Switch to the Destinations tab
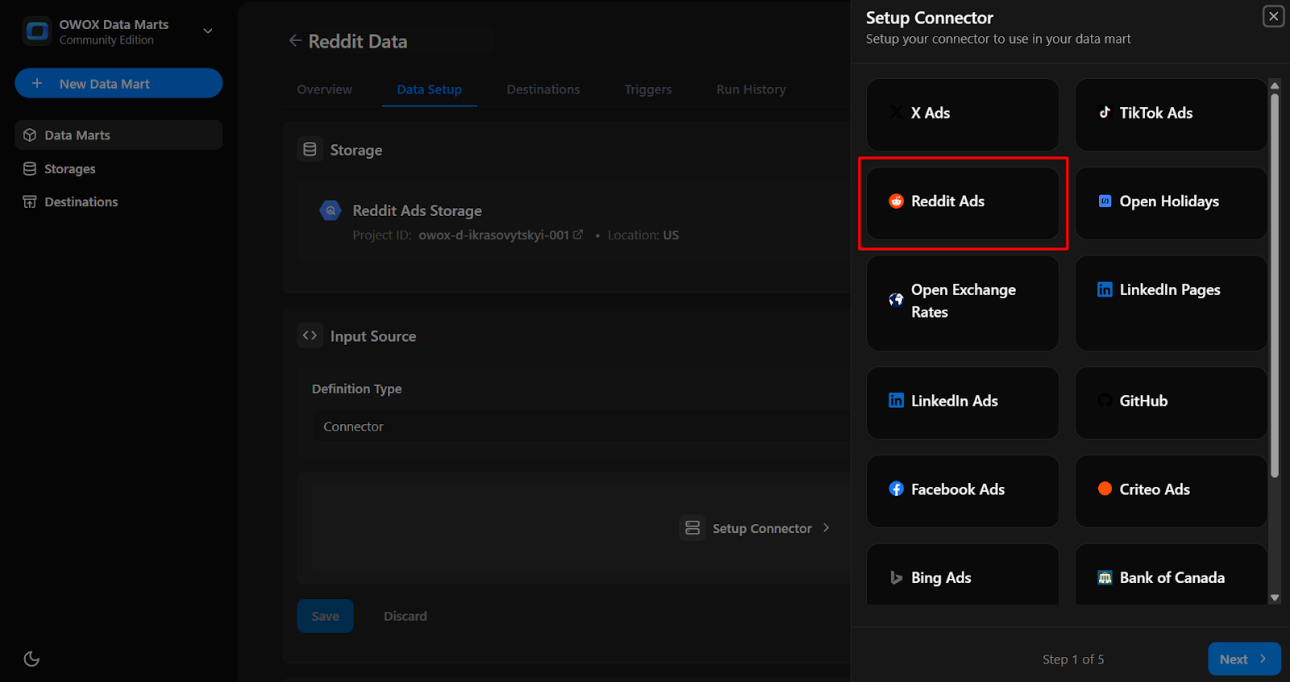Viewport: 1290px width, 682px height. click(x=543, y=89)
